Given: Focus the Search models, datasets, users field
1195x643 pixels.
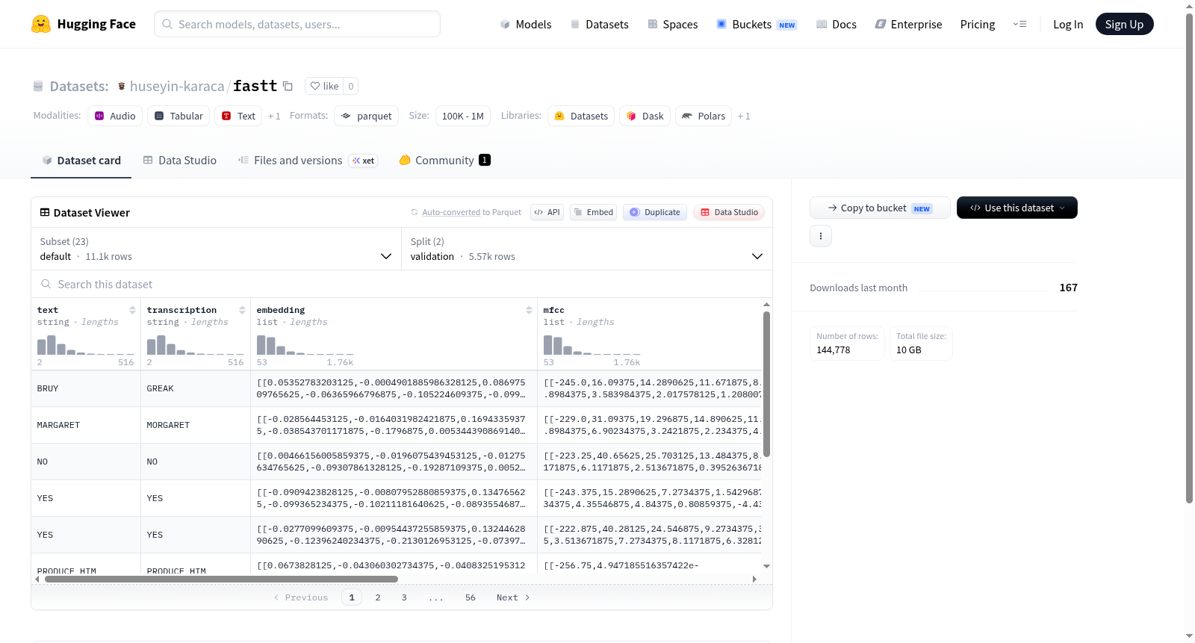Looking at the screenshot, I should click(x=297, y=24).
